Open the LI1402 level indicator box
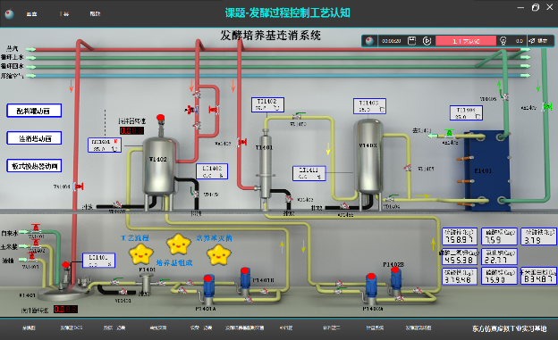 (x=212, y=171)
